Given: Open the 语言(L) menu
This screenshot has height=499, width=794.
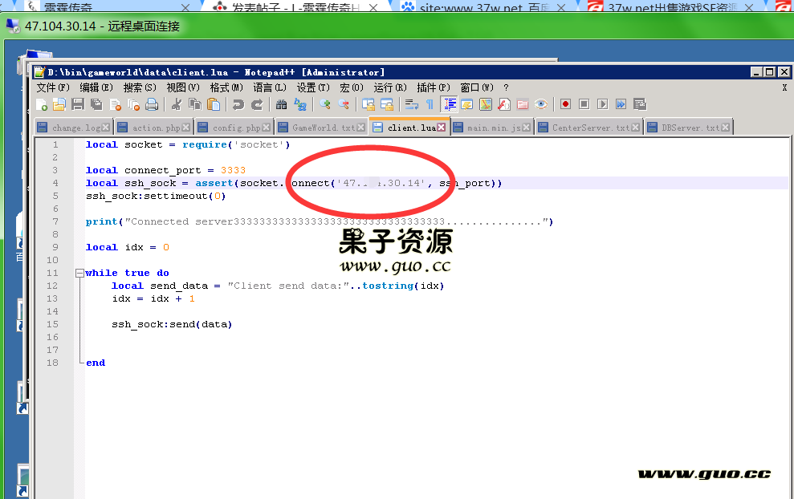Looking at the screenshot, I should pos(269,87).
